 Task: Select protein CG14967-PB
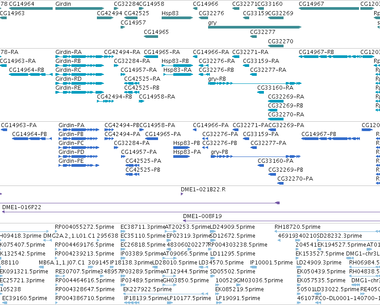click(x=319, y=134)
